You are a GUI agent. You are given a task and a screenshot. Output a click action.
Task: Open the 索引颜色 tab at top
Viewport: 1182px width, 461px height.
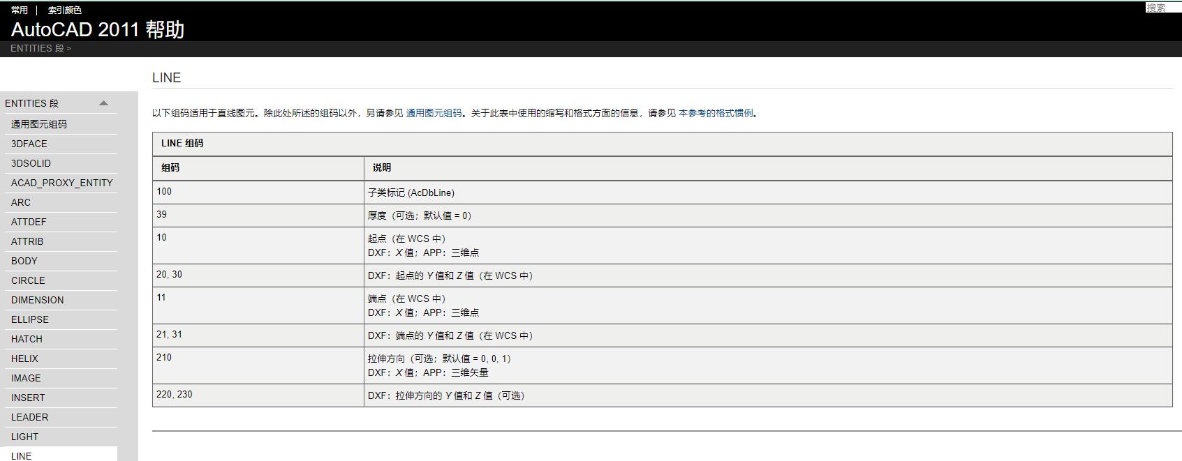65,10
